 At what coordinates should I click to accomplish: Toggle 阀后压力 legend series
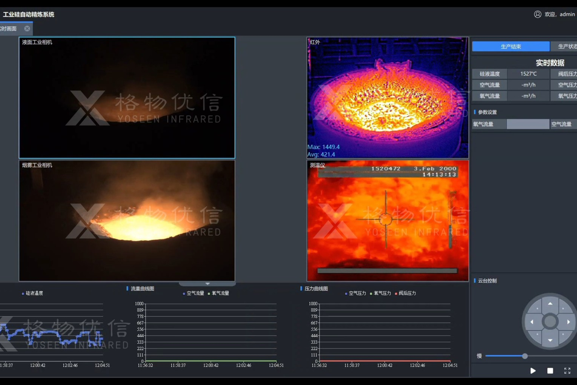(x=405, y=293)
